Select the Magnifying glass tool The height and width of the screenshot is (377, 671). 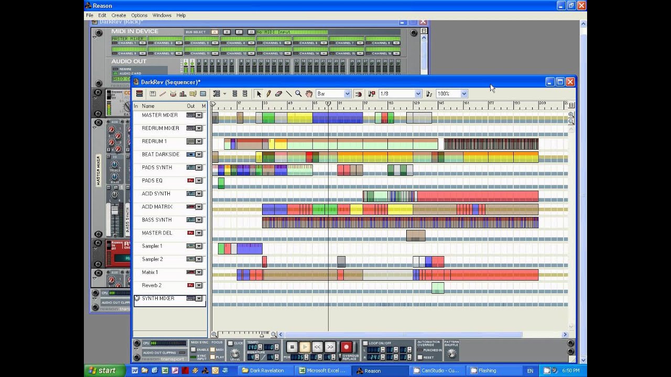pos(298,94)
